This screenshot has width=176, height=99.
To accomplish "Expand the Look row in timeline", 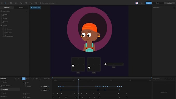I will (24, 94).
